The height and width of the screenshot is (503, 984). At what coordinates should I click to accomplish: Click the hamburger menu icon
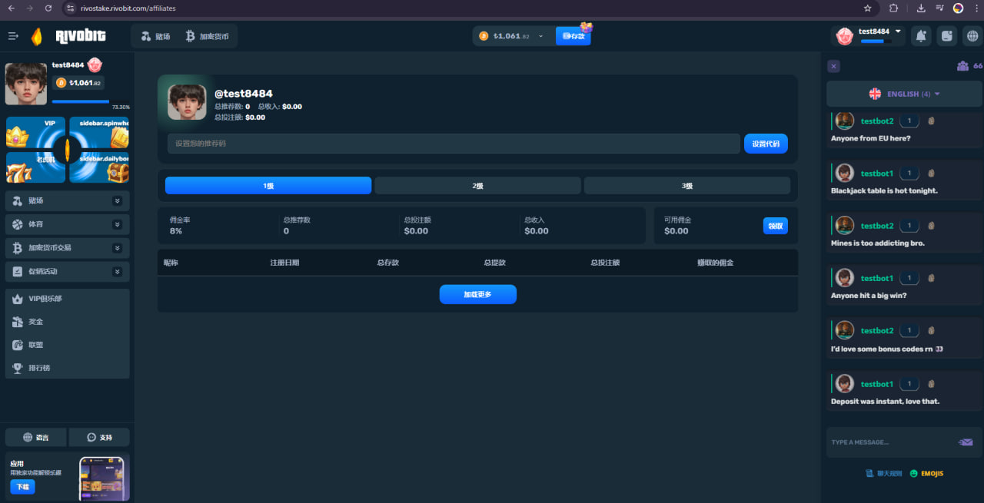[x=13, y=36]
